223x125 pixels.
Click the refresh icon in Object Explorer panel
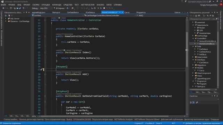pyautogui.click(x=6, y=16)
